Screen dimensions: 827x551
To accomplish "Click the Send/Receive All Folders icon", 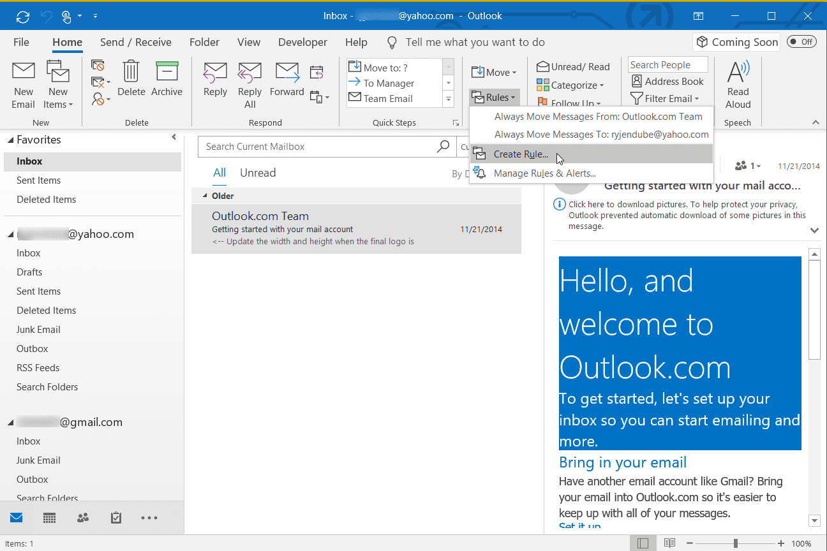I will [23, 16].
